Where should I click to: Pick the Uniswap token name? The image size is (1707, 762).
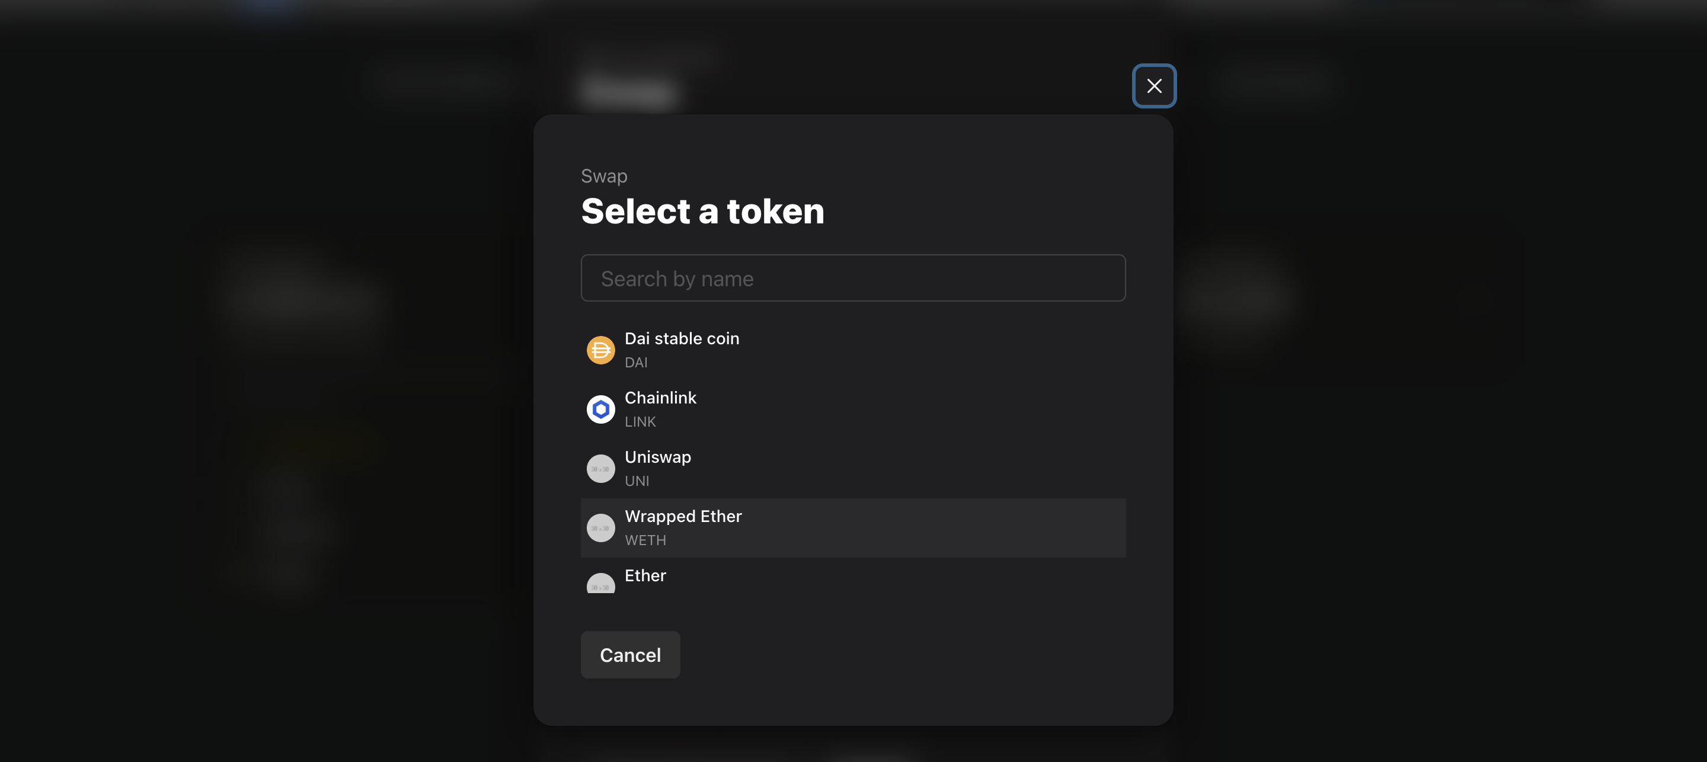click(x=657, y=457)
